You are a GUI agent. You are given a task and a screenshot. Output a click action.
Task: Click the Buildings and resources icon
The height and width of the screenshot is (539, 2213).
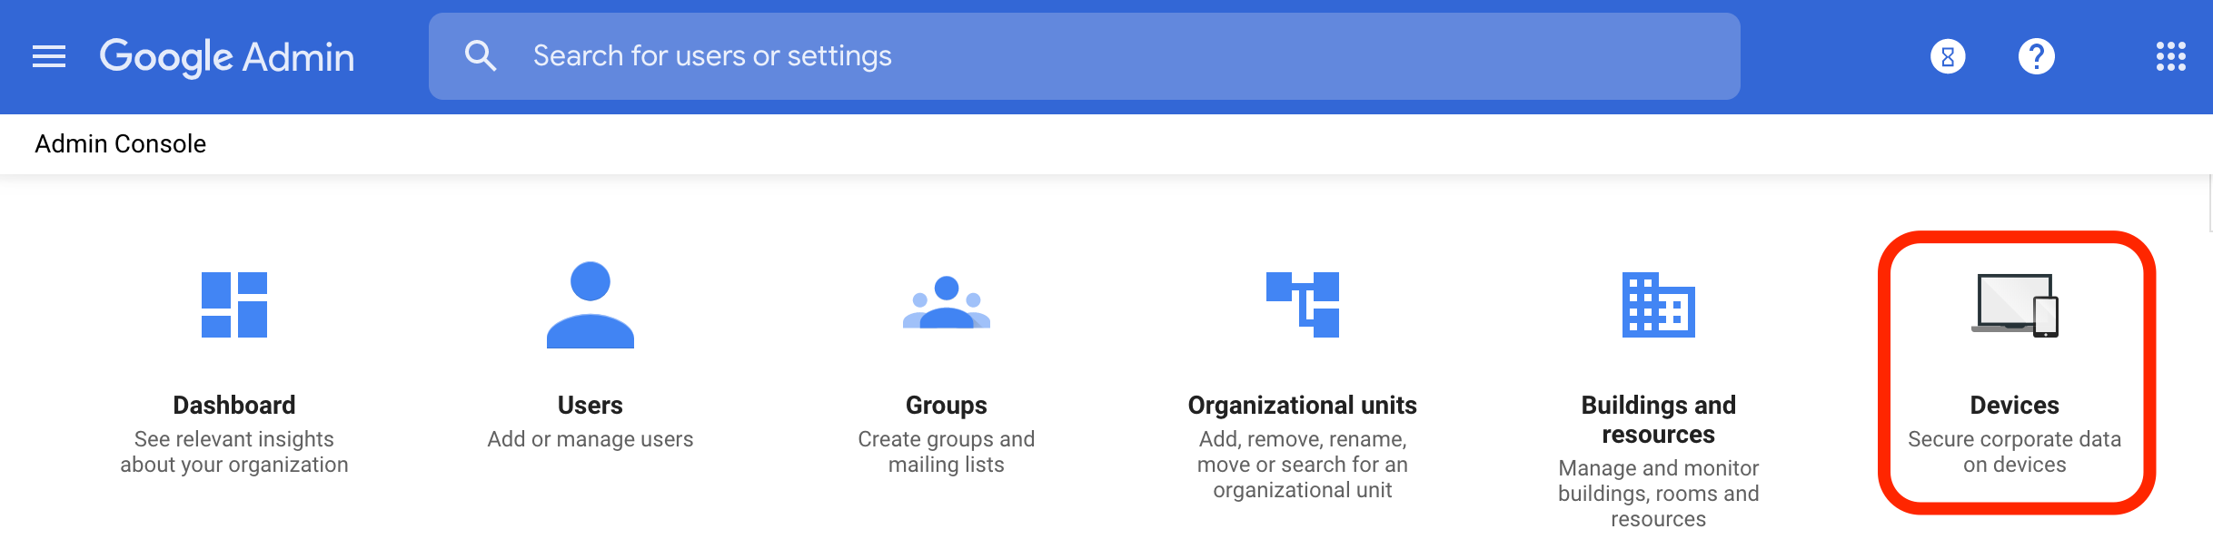click(x=1659, y=305)
